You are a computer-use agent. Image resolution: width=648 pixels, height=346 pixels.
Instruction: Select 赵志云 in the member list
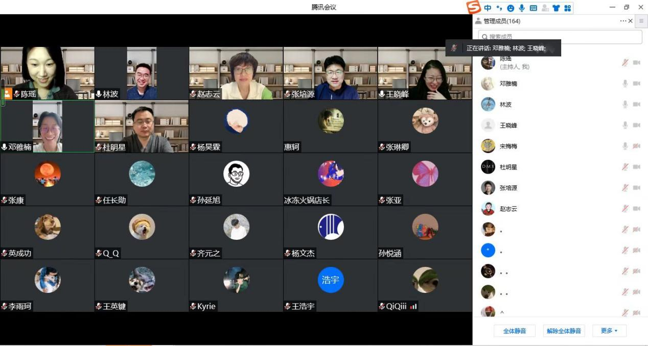click(x=508, y=209)
